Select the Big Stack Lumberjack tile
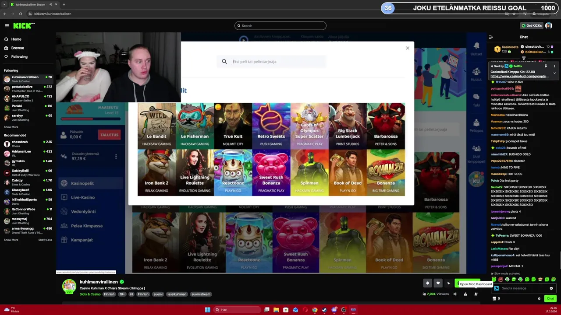The image size is (561, 315). click(x=348, y=126)
